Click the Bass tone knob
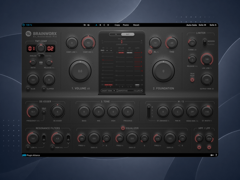This screenshot has width=240, height=180. (x=84, y=112)
